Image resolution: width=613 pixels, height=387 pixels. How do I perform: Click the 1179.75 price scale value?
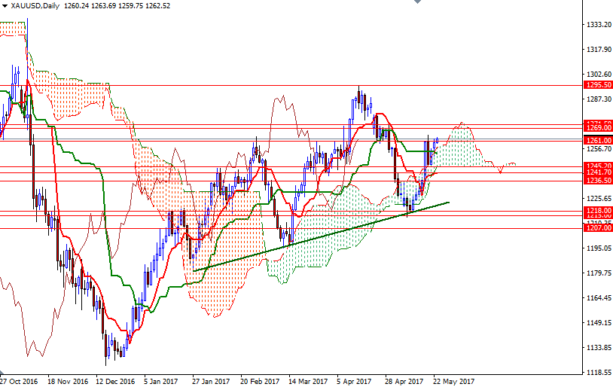pyautogui.click(x=598, y=273)
